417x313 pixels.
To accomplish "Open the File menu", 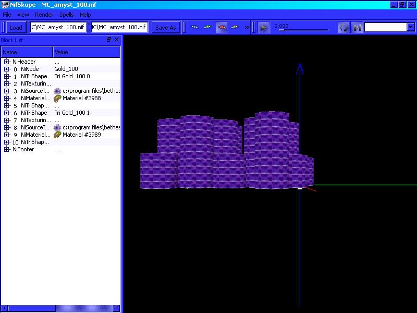I will (x=7, y=15).
